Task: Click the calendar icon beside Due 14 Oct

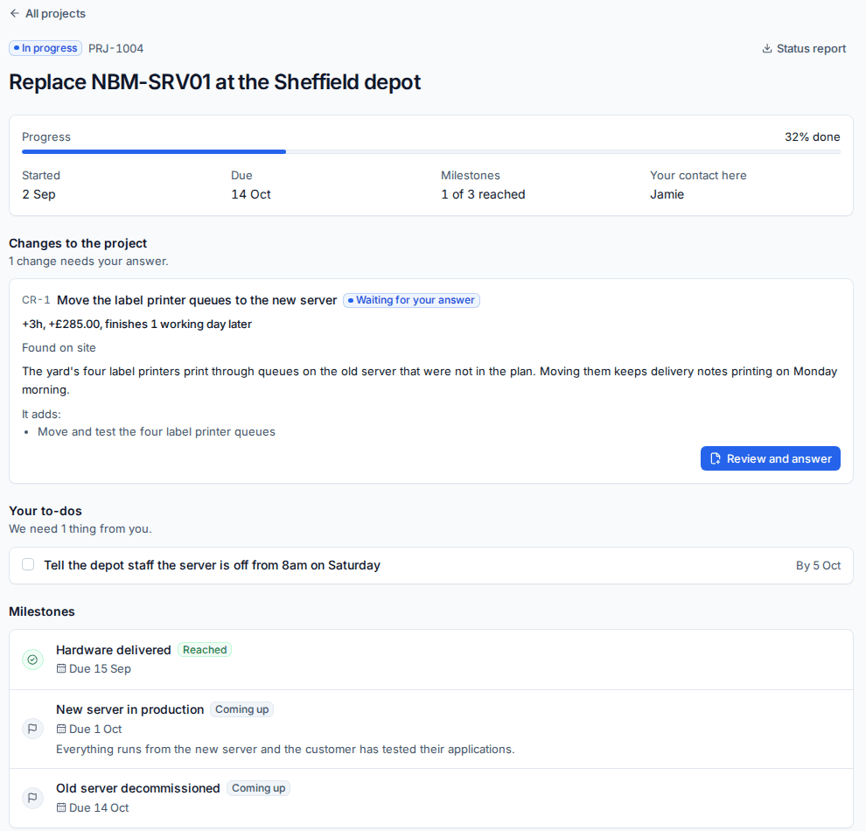Action: [61, 807]
